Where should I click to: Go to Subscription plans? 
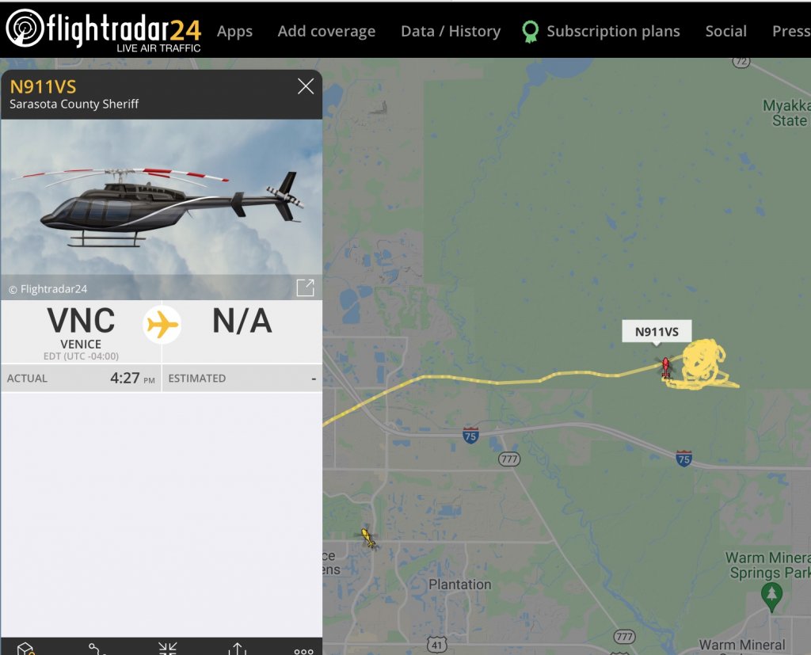pos(613,31)
